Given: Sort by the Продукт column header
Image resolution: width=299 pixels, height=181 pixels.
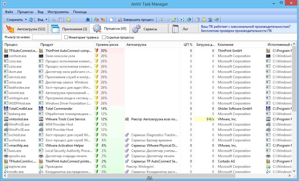Looking at the screenshot, I should (66, 44).
